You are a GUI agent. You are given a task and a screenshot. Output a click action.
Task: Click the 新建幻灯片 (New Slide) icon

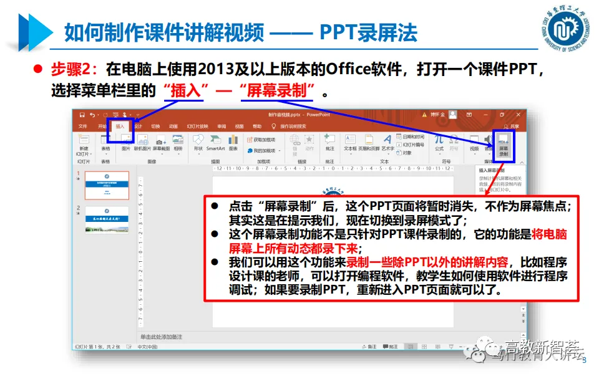click(83, 140)
